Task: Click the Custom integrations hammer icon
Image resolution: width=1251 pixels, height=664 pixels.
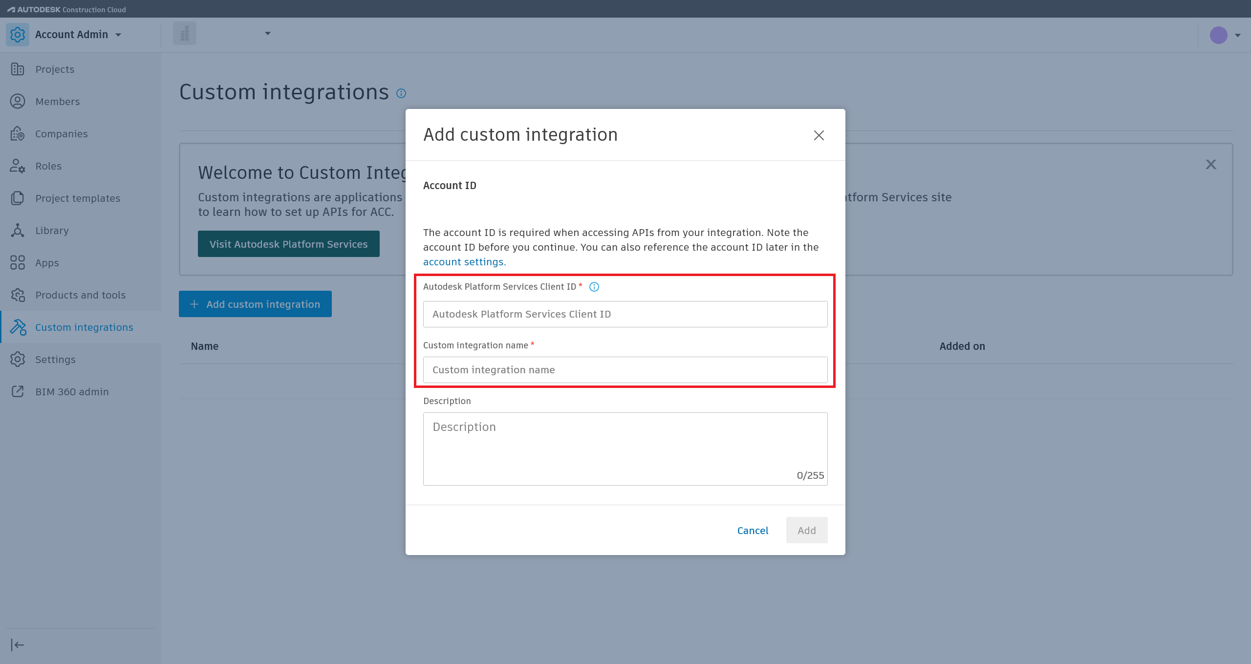Action: (x=18, y=327)
